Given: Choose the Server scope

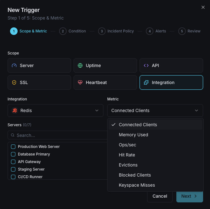Looking at the screenshot, I should 39,65.
